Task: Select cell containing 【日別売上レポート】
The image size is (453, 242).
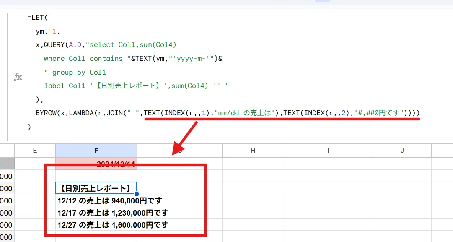Action: click(96, 188)
